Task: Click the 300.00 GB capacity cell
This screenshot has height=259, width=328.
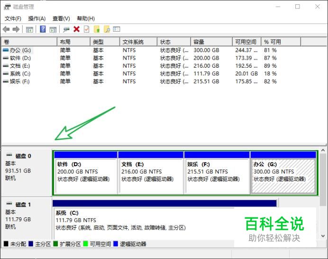Action: 206,50
